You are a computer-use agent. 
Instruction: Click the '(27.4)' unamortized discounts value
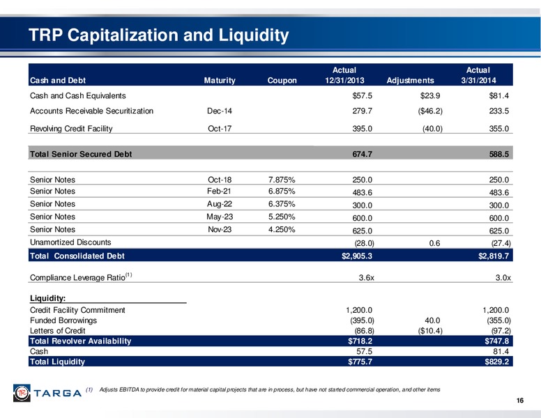click(x=501, y=244)
